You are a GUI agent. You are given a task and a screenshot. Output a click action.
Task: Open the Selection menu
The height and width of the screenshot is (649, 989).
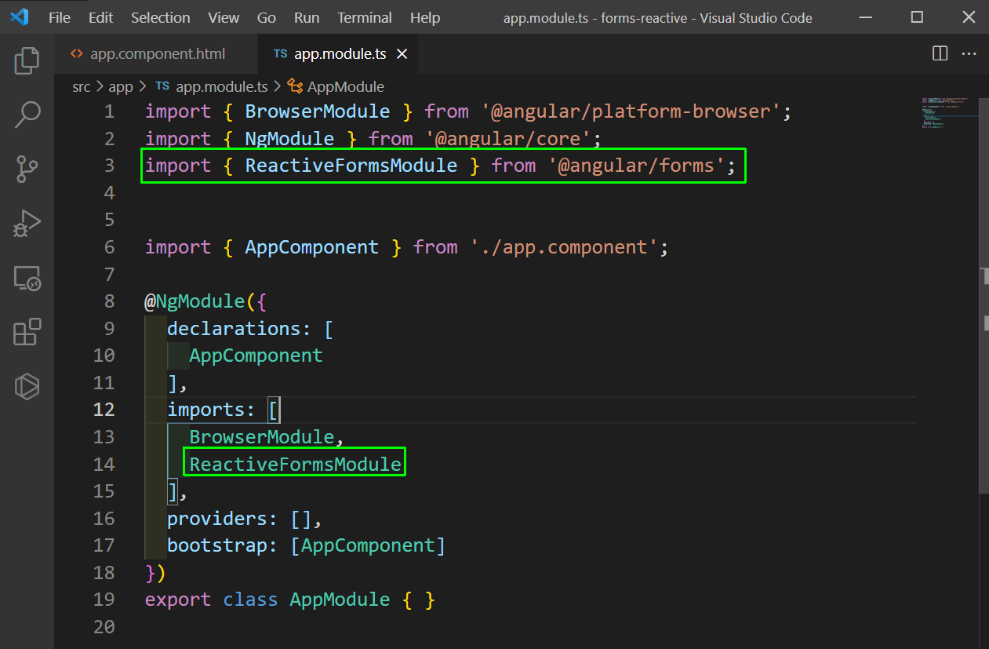click(x=161, y=17)
